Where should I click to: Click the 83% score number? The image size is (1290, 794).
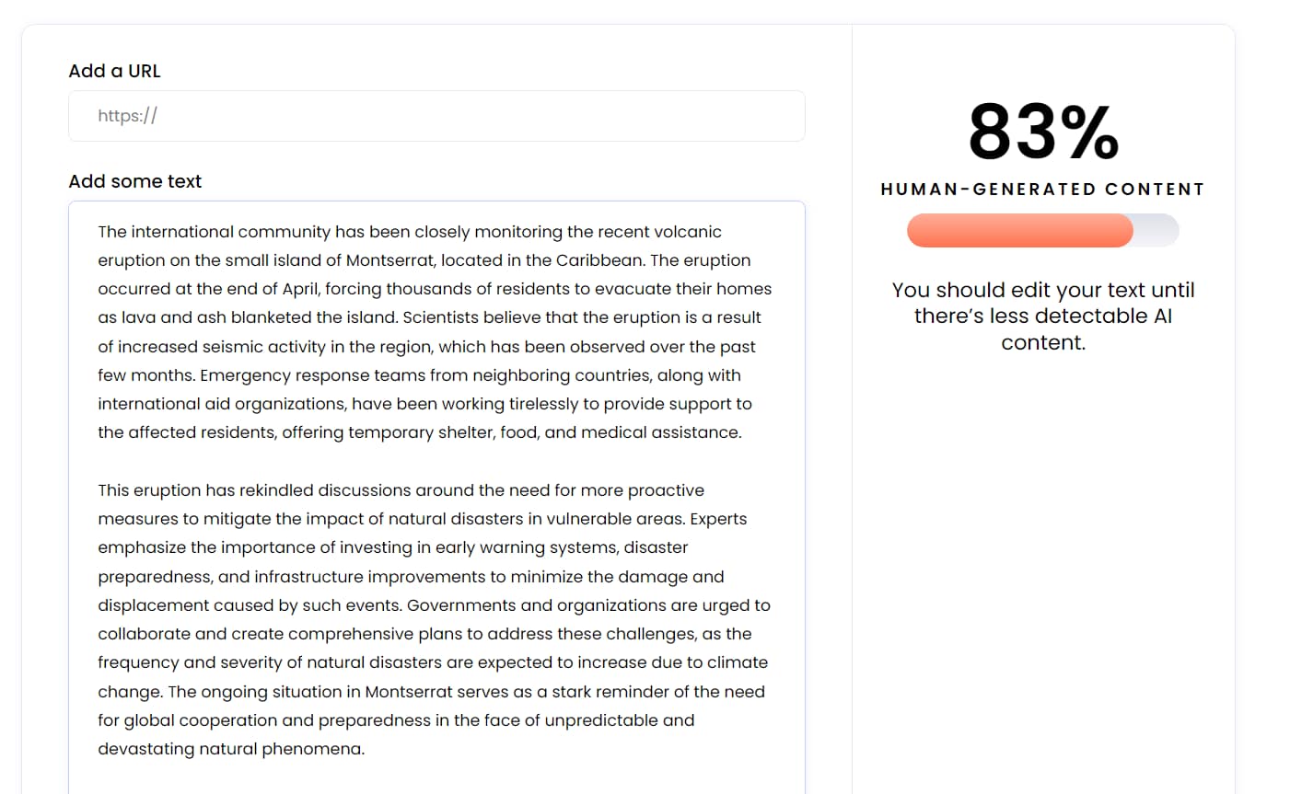tap(1043, 132)
